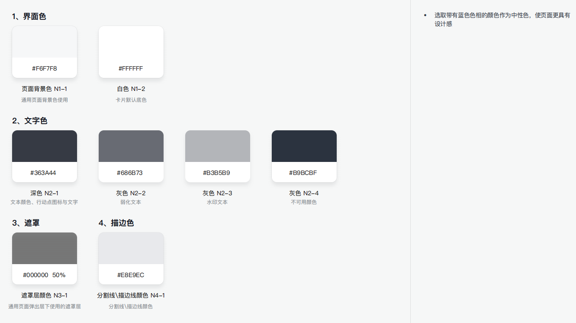The width and height of the screenshot is (576, 323).
Task: Click the description '卡片默认底色'
Action: point(131,100)
